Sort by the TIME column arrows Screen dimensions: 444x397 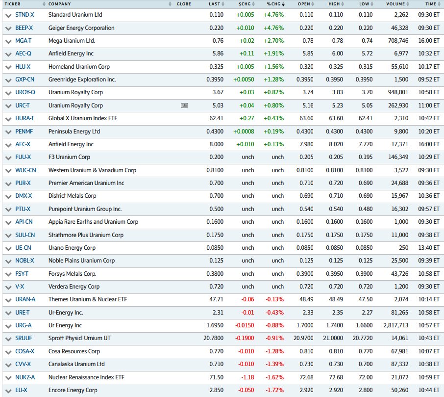click(438, 4)
